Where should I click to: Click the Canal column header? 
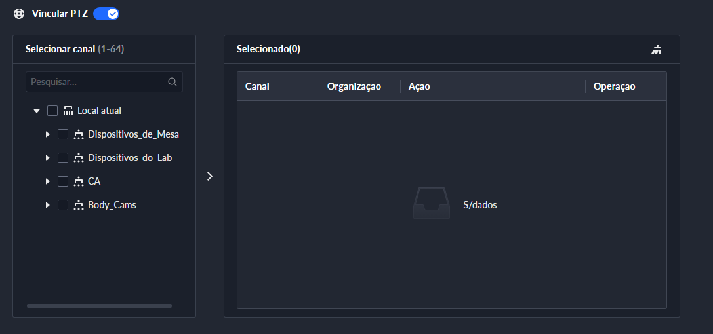[257, 86]
